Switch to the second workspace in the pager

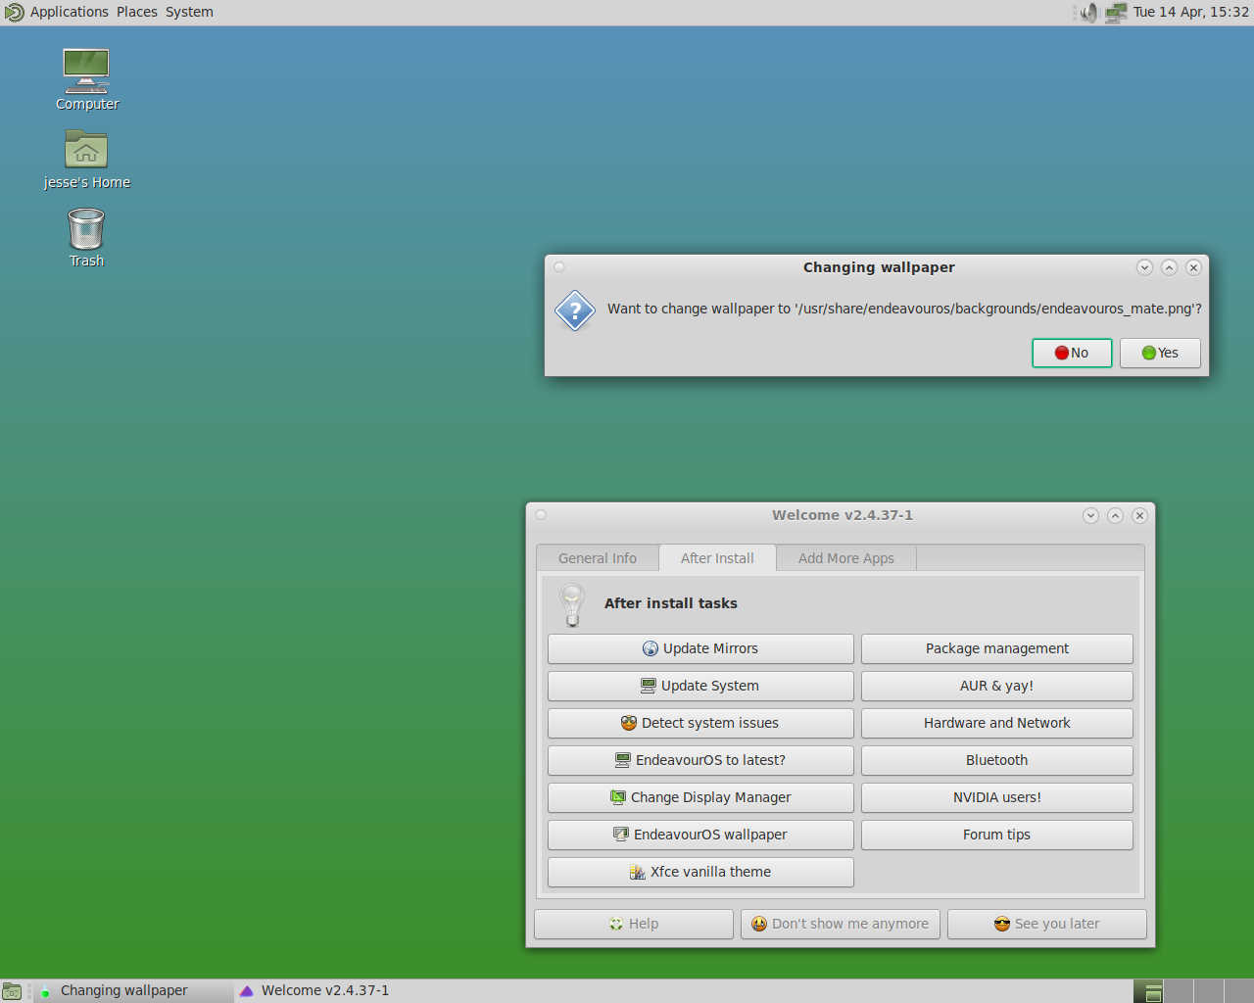coord(1179,991)
